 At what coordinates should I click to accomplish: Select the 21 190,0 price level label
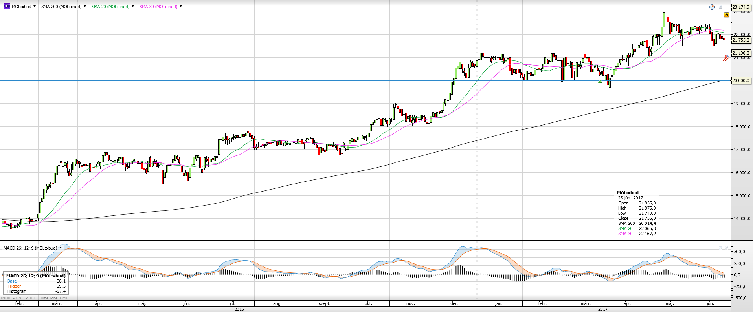[x=741, y=53]
